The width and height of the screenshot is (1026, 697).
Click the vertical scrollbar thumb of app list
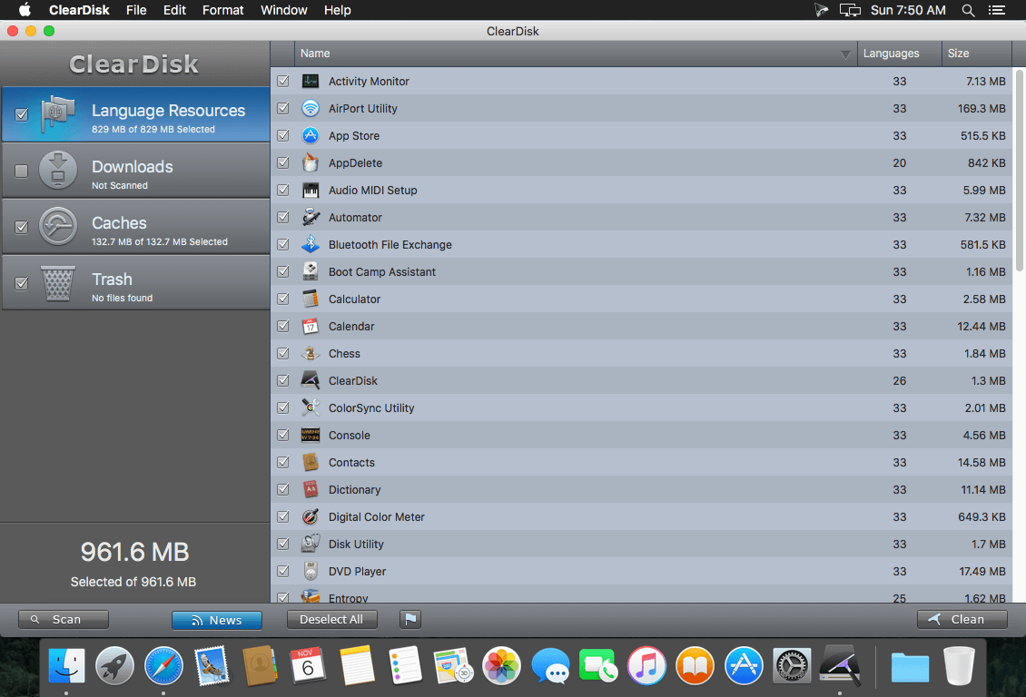(x=1020, y=170)
